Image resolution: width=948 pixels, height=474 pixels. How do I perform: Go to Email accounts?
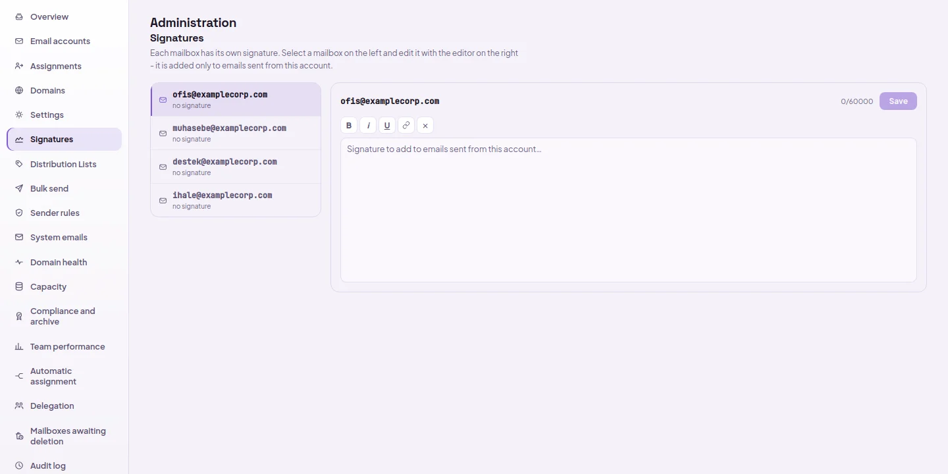pyautogui.click(x=65, y=41)
